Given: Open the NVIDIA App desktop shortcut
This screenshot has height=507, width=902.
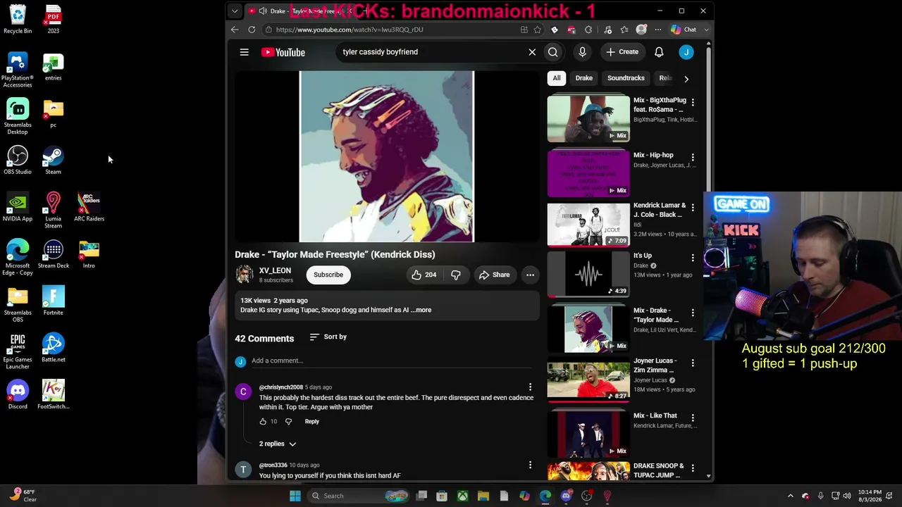Looking at the screenshot, I should 18,207.
